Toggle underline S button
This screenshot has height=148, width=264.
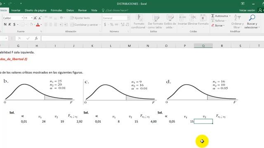pyautogui.click(x=14, y=25)
